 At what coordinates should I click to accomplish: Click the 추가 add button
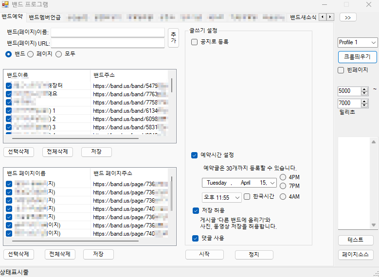[x=173, y=38]
